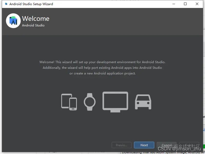Close the Setup Wizard window
The image size is (205, 154).
click(x=197, y=4)
